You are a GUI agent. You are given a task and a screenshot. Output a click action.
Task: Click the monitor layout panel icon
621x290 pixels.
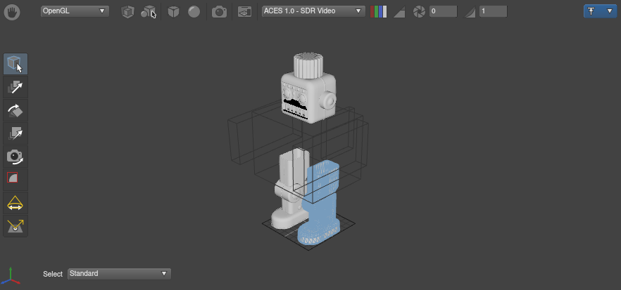[x=244, y=12]
